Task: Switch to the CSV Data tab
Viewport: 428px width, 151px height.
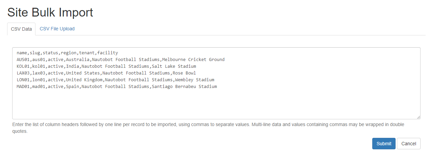Action: tap(21, 29)
